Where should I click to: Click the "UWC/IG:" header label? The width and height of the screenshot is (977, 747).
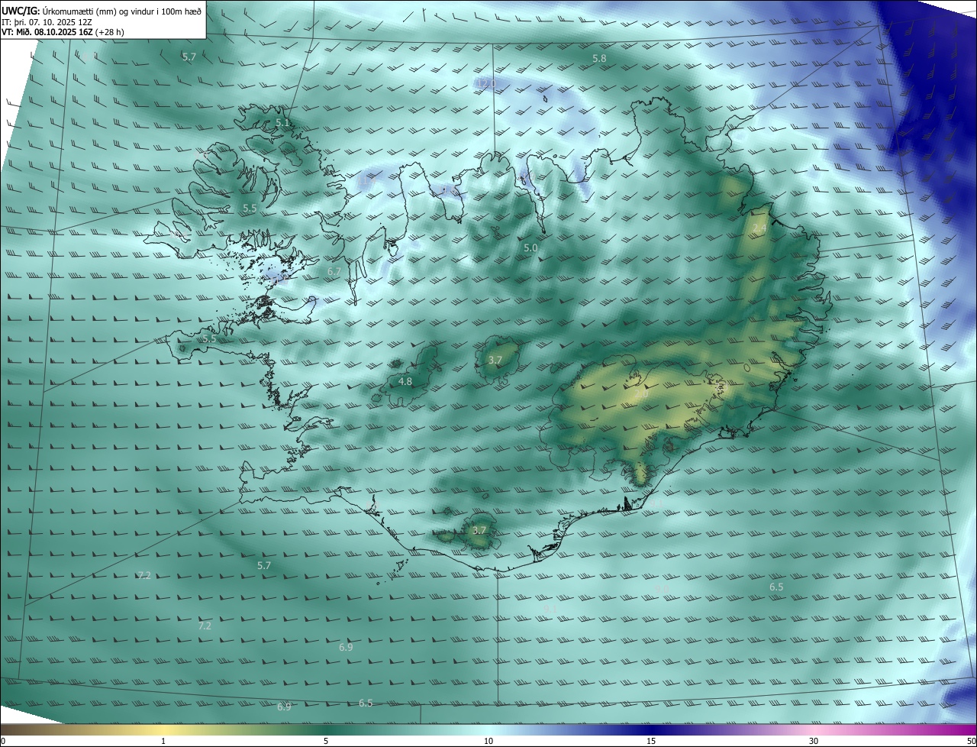point(20,11)
